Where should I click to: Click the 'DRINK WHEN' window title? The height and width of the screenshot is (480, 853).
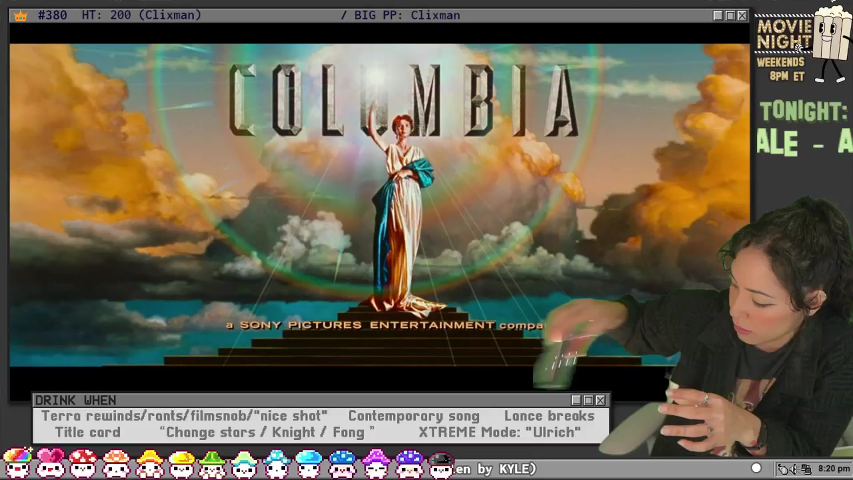tap(76, 400)
